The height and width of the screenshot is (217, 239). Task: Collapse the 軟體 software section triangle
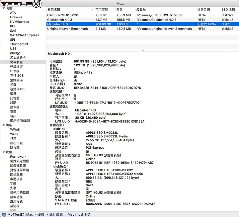[x=4, y=152]
